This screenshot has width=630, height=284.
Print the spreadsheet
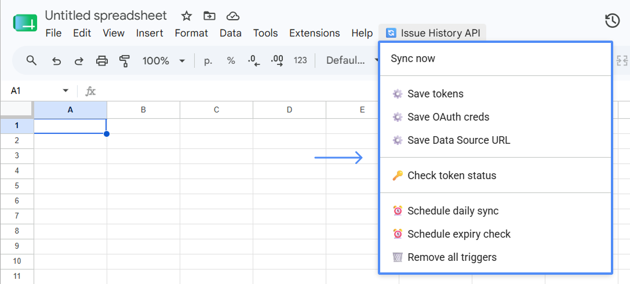pos(102,61)
